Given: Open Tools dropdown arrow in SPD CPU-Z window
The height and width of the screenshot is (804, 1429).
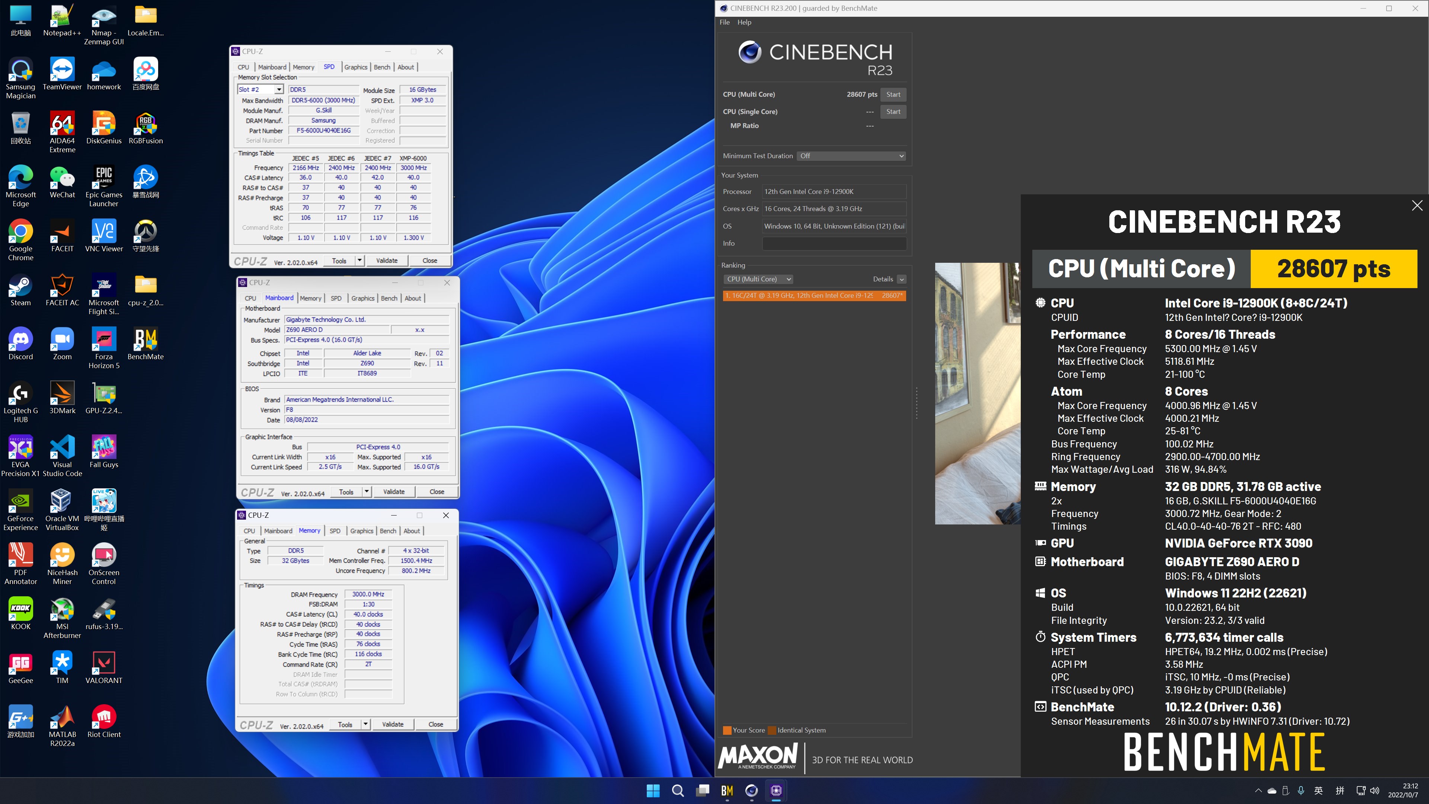Looking at the screenshot, I should pos(359,260).
